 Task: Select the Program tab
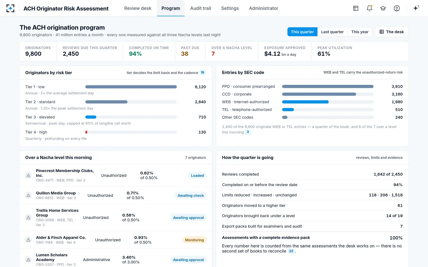pos(171,8)
